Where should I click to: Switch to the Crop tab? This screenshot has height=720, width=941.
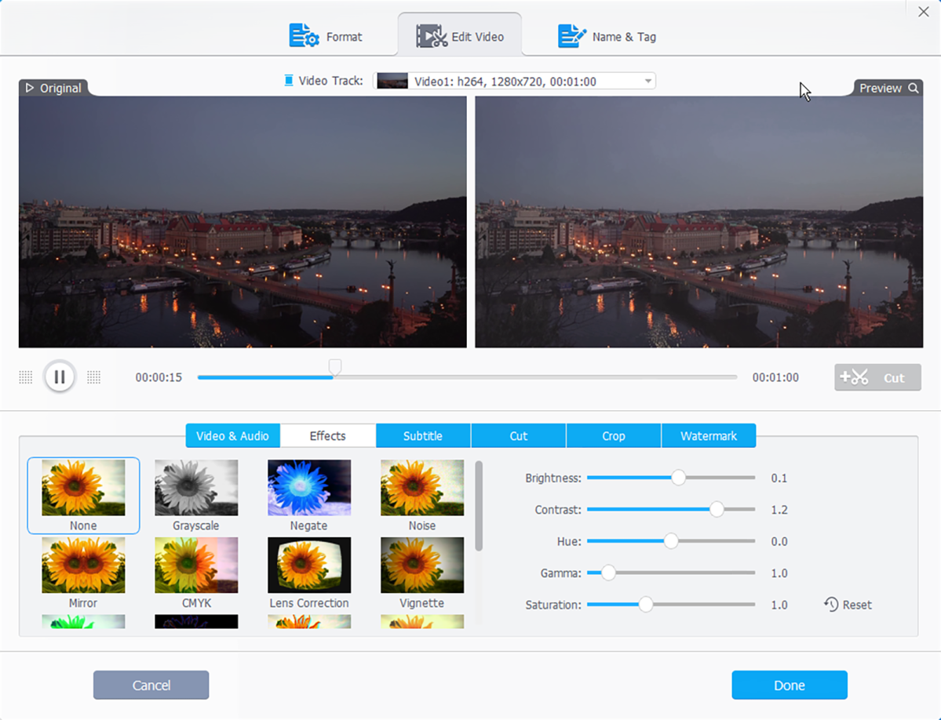[x=614, y=436]
